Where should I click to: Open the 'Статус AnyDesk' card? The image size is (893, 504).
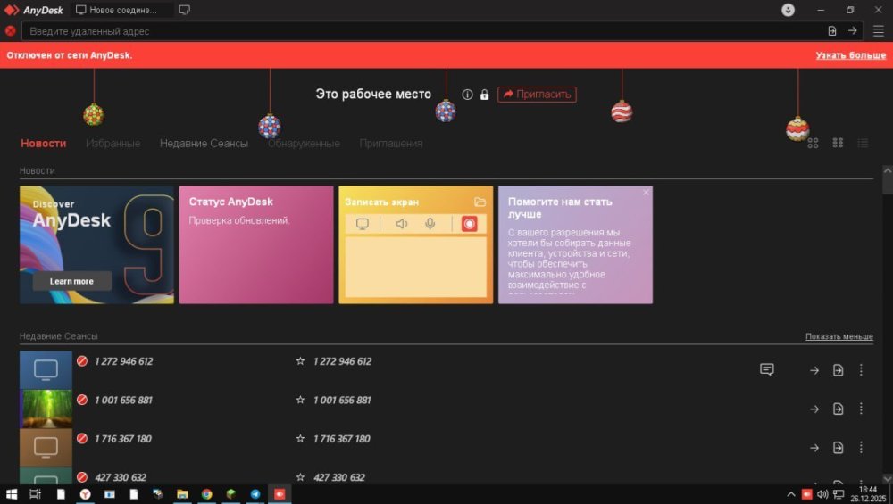[256, 244]
